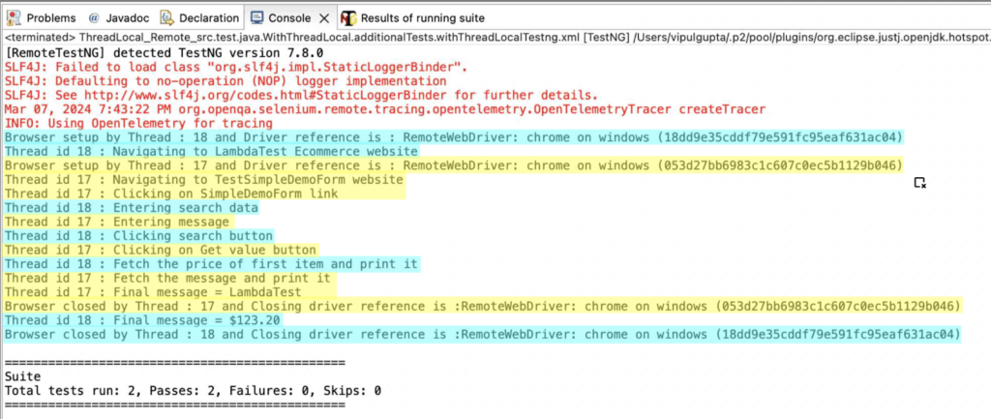The image size is (991, 419).
Task: Click the Total tests run summary line
Action: (193, 391)
